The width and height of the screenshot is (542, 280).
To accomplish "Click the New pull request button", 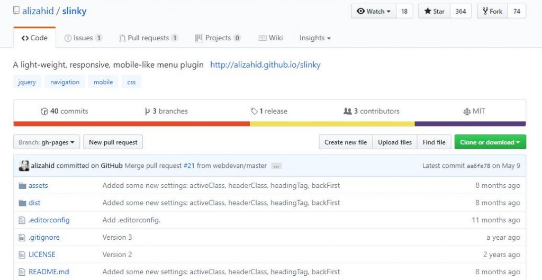I will tap(113, 142).
